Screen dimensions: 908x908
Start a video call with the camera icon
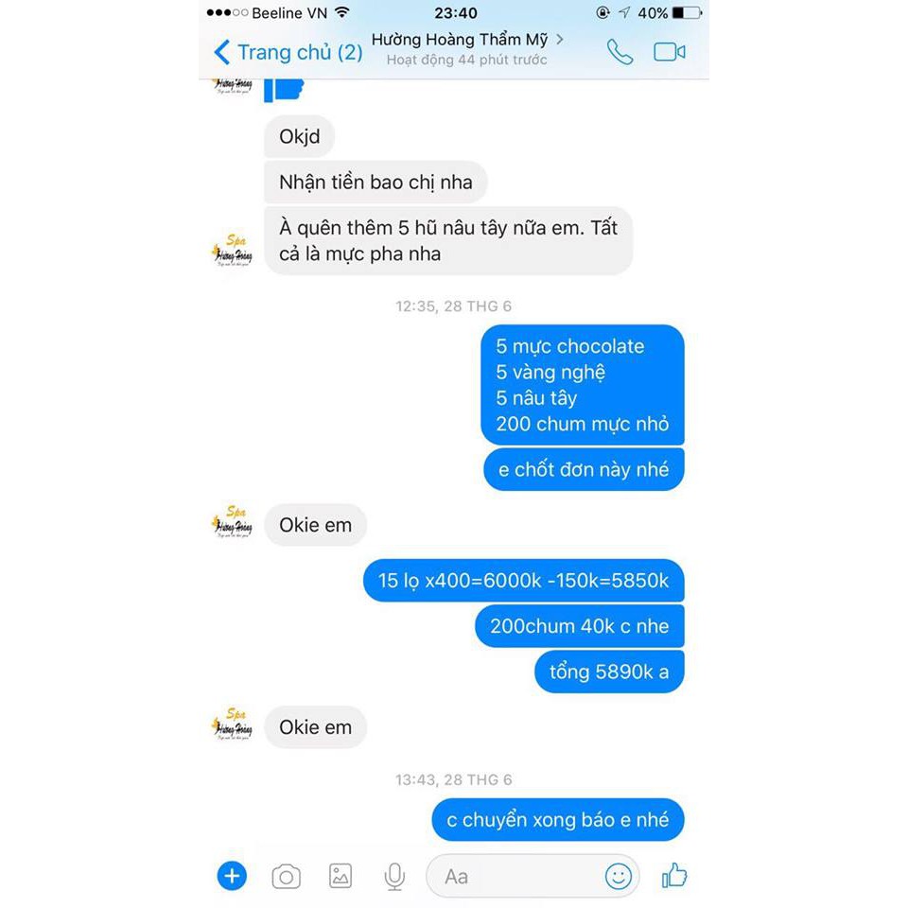pos(670,52)
